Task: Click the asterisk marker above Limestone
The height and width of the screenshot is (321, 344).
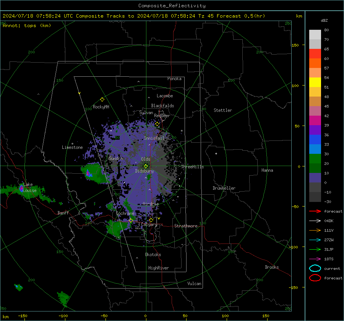Action: click(72, 144)
